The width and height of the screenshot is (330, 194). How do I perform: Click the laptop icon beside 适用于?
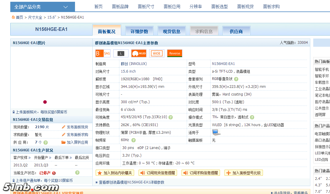[x=216, y=132]
